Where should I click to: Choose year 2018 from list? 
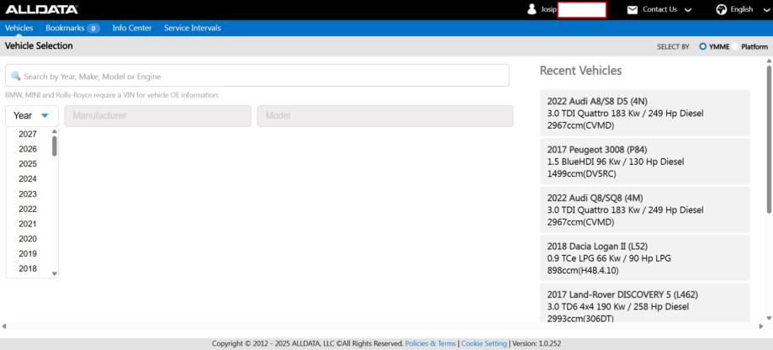pos(28,268)
